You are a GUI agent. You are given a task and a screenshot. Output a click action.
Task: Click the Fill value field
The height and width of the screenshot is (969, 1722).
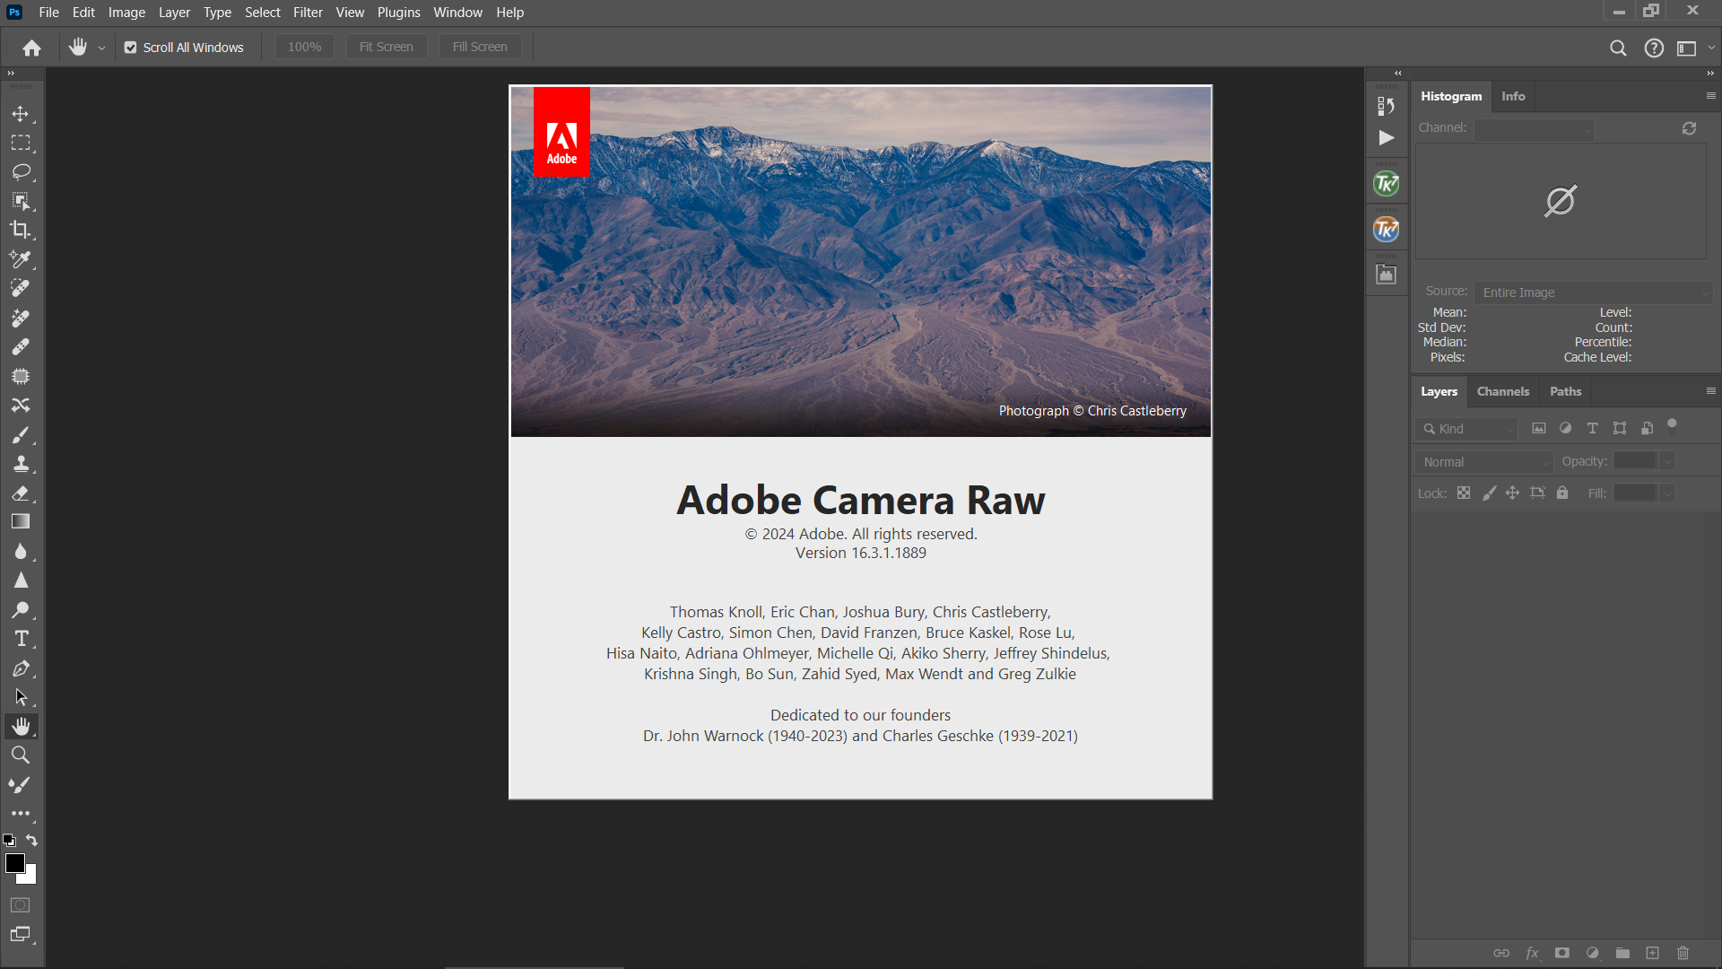point(1635,493)
